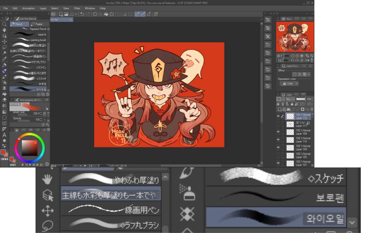Viewport: 367px width, 233px height.
Task: Click the Clear selection outline icon in command bar
Action: [x=95, y=14]
